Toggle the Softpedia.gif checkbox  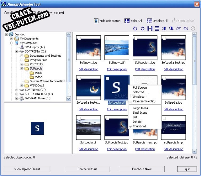point(108,79)
